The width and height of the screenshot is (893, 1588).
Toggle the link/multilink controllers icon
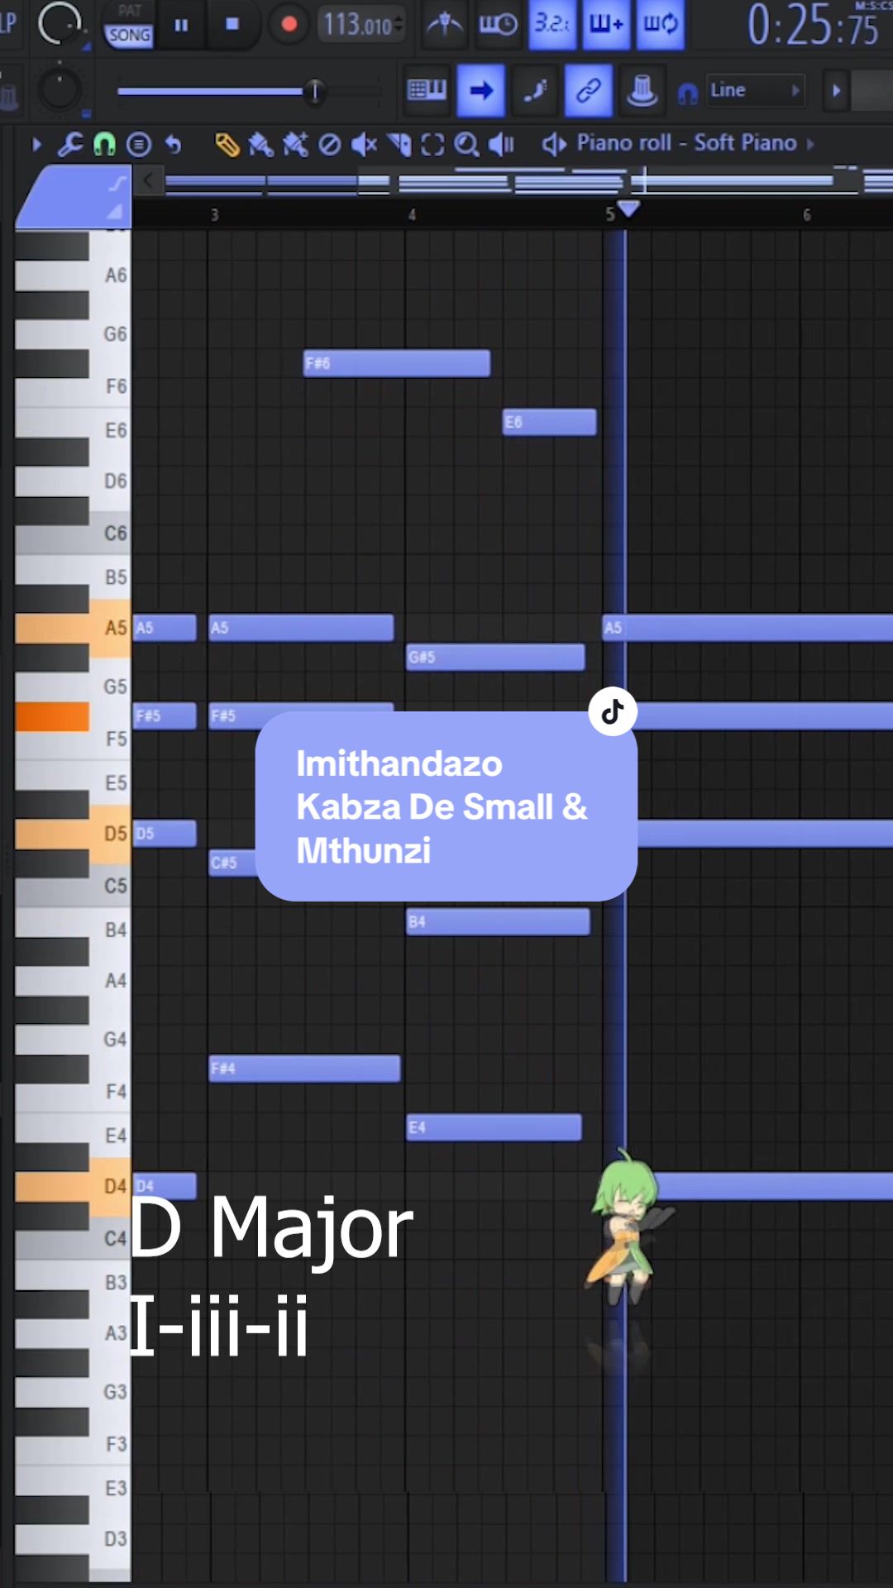tap(588, 90)
